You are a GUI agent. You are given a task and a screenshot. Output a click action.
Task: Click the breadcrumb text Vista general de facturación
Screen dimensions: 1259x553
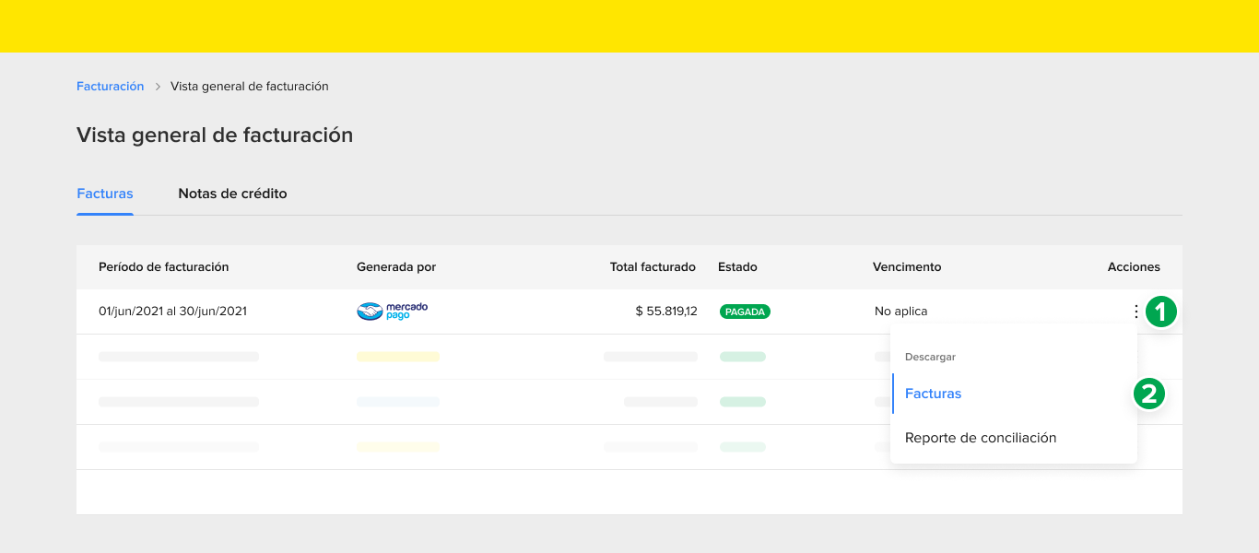pos(250,87)
